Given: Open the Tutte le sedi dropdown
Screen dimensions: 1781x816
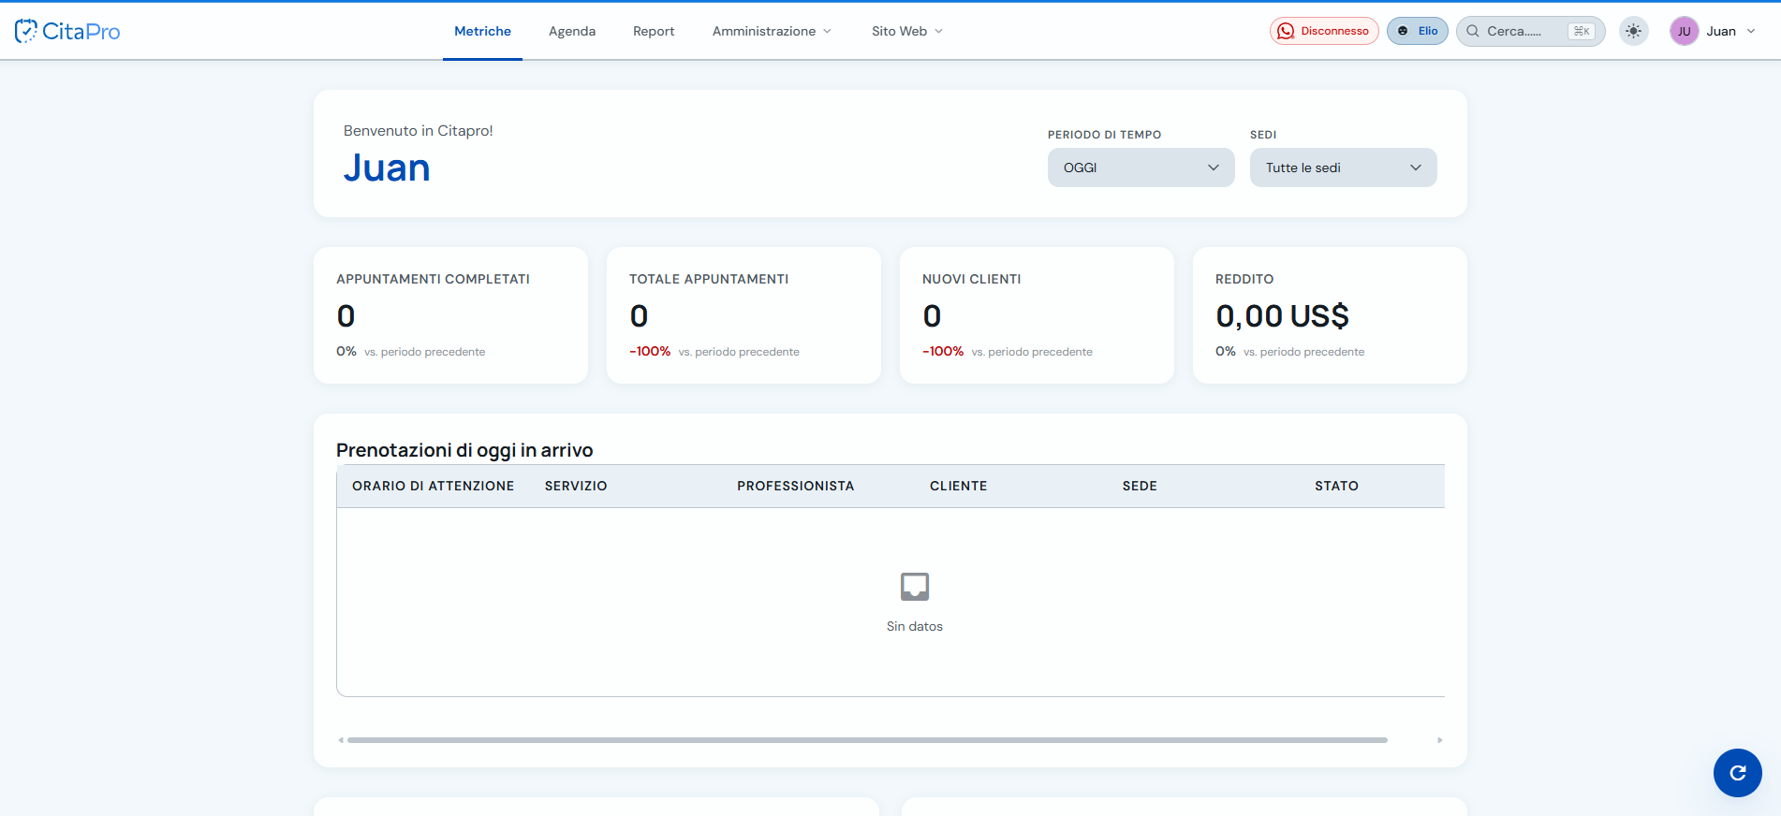Looking at the screenshot, I should 1343,168.
